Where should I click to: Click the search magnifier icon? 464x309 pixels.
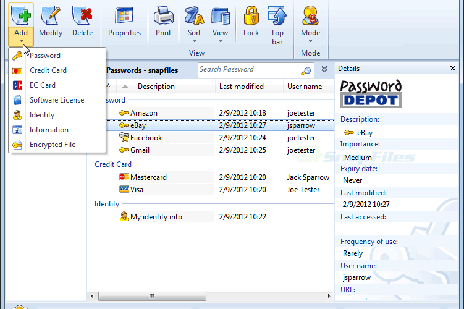pos(306,70)
